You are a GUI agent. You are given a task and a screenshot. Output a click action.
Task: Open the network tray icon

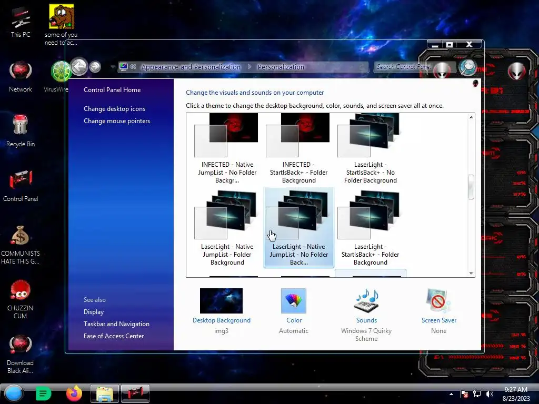pos(477,394)
